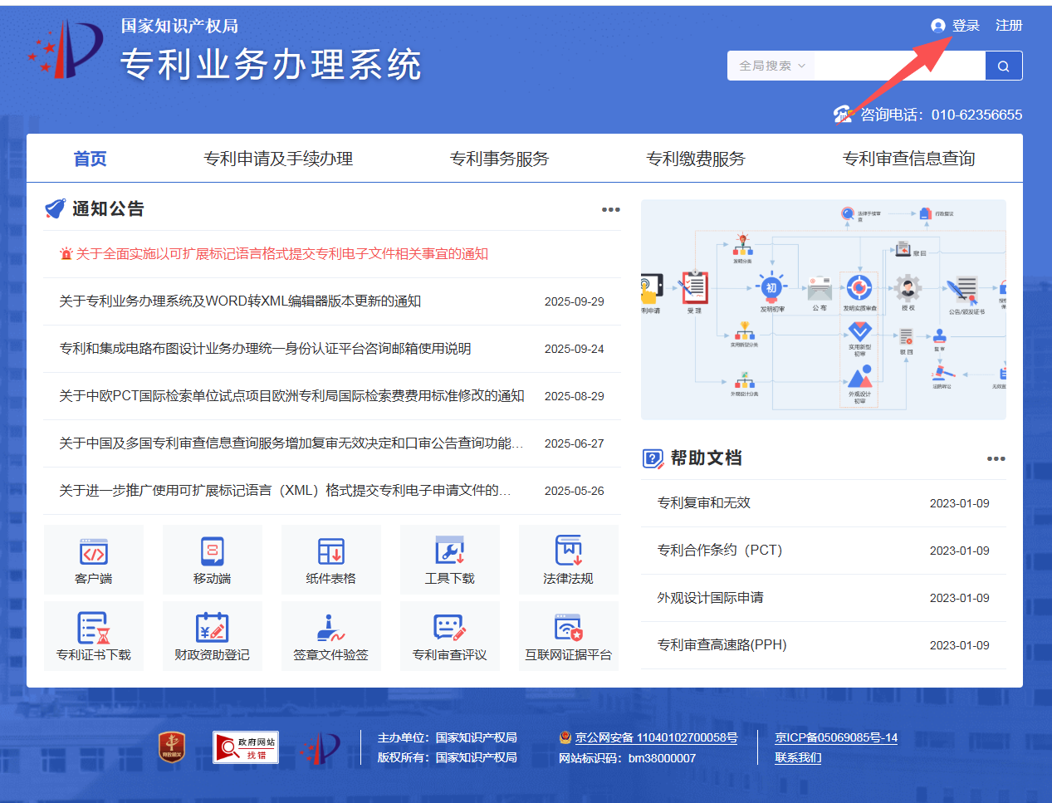The width and height of the screenshot is (1052, 803).
Task: Select the 移动端 mobile icon
Action: tap(213, 558)
